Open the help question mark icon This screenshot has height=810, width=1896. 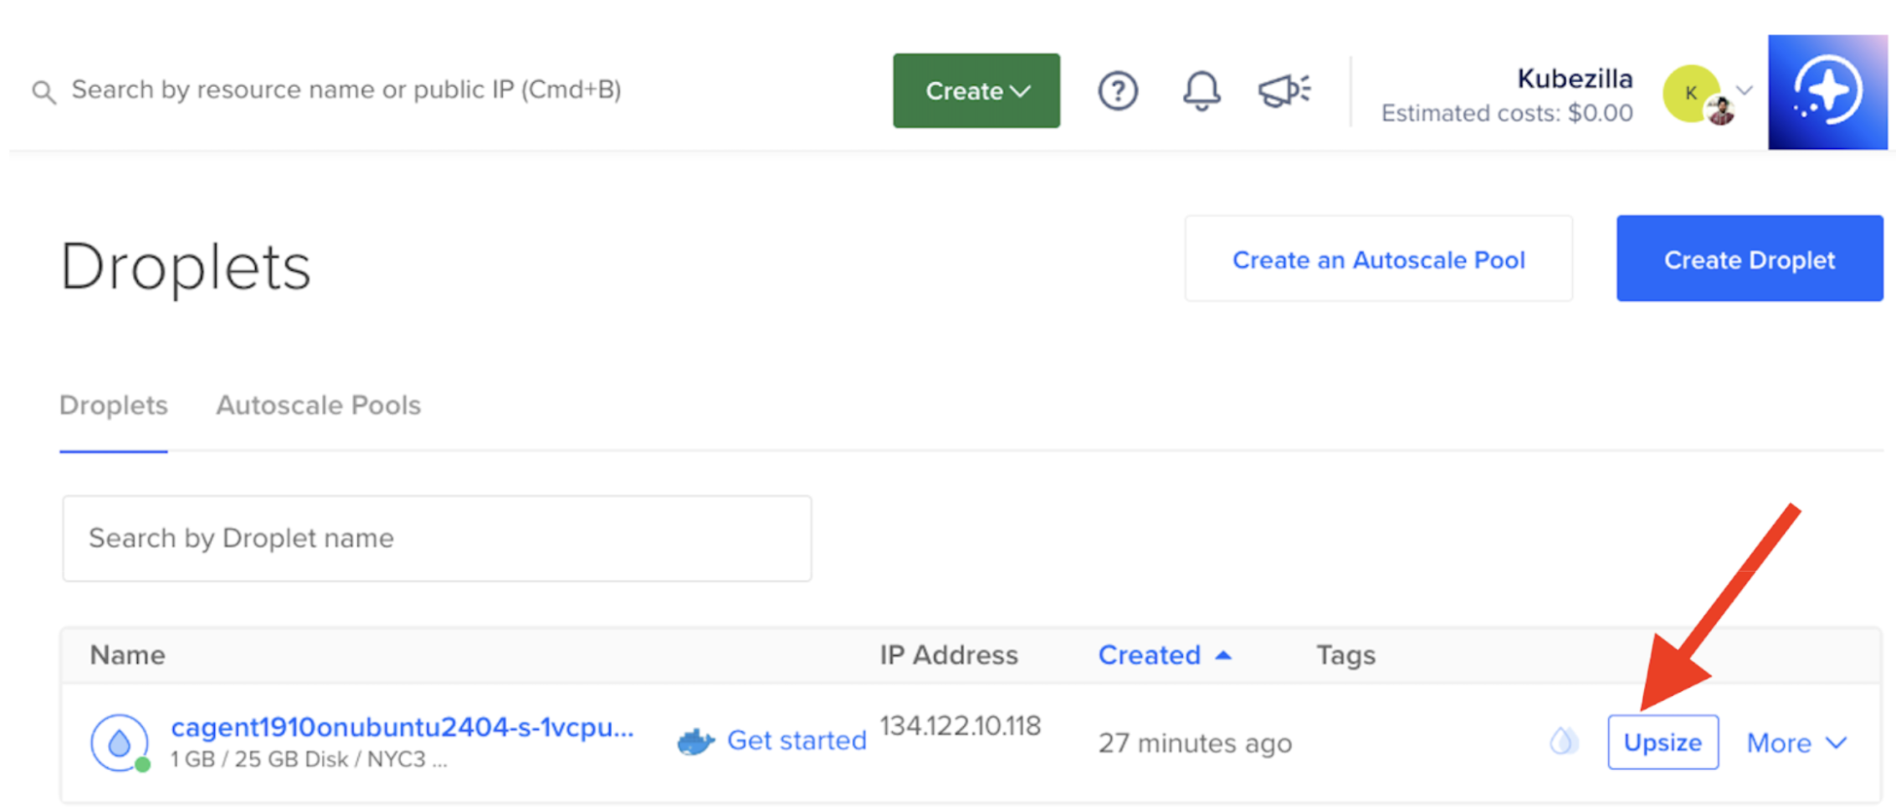point(1119,90)
